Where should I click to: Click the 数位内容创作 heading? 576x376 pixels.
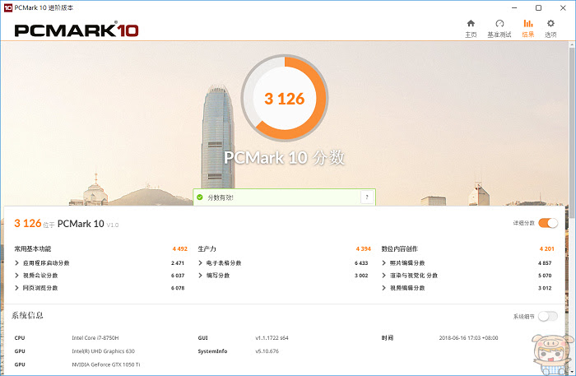(x=399, y=249)
